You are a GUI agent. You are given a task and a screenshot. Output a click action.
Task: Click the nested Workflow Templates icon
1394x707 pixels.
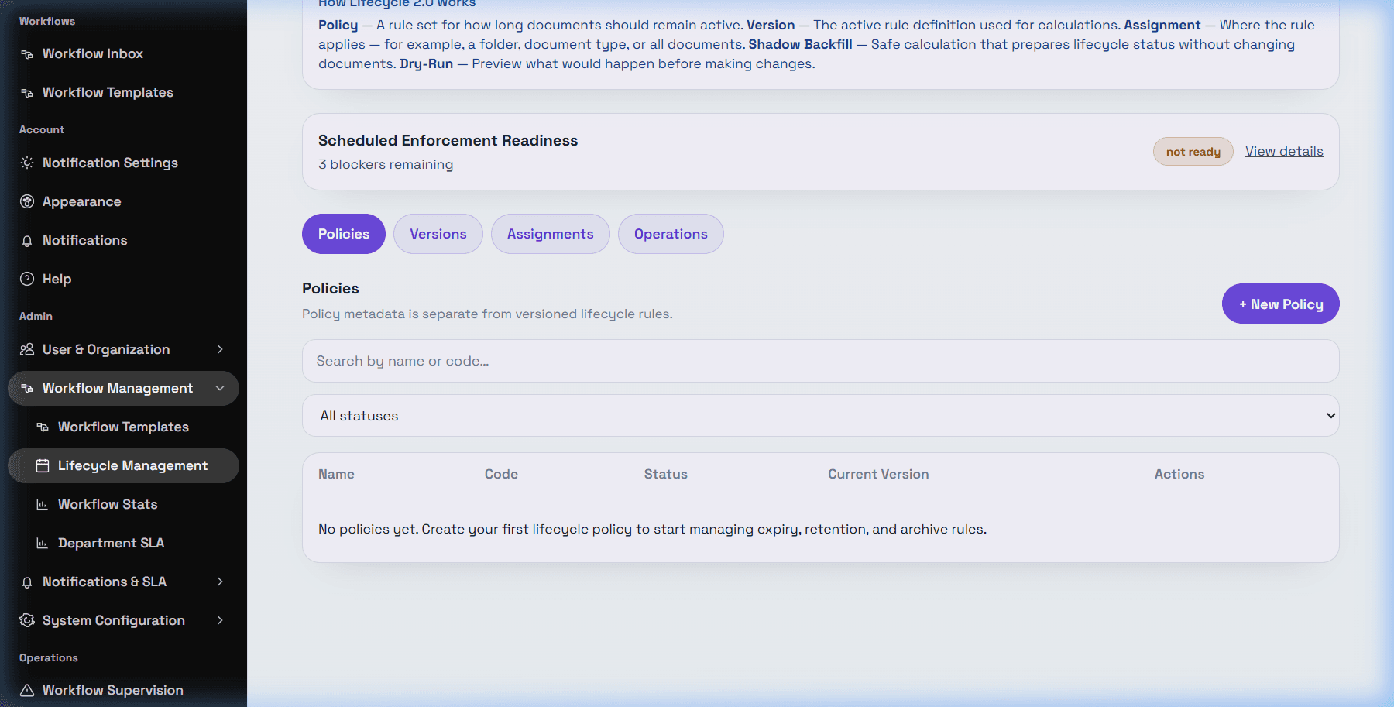[43, 427]
